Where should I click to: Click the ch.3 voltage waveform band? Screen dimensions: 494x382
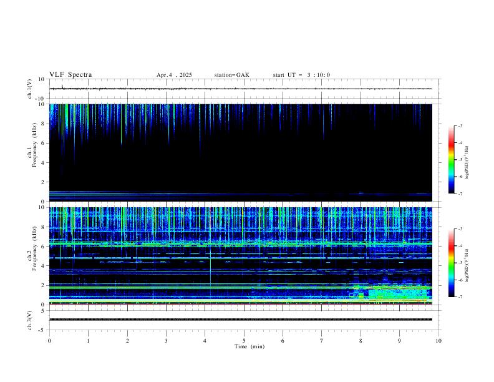(x=240, y=320)
